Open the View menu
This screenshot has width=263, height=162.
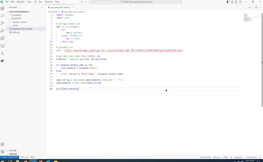pyautogui.click(x=29, y=2)
